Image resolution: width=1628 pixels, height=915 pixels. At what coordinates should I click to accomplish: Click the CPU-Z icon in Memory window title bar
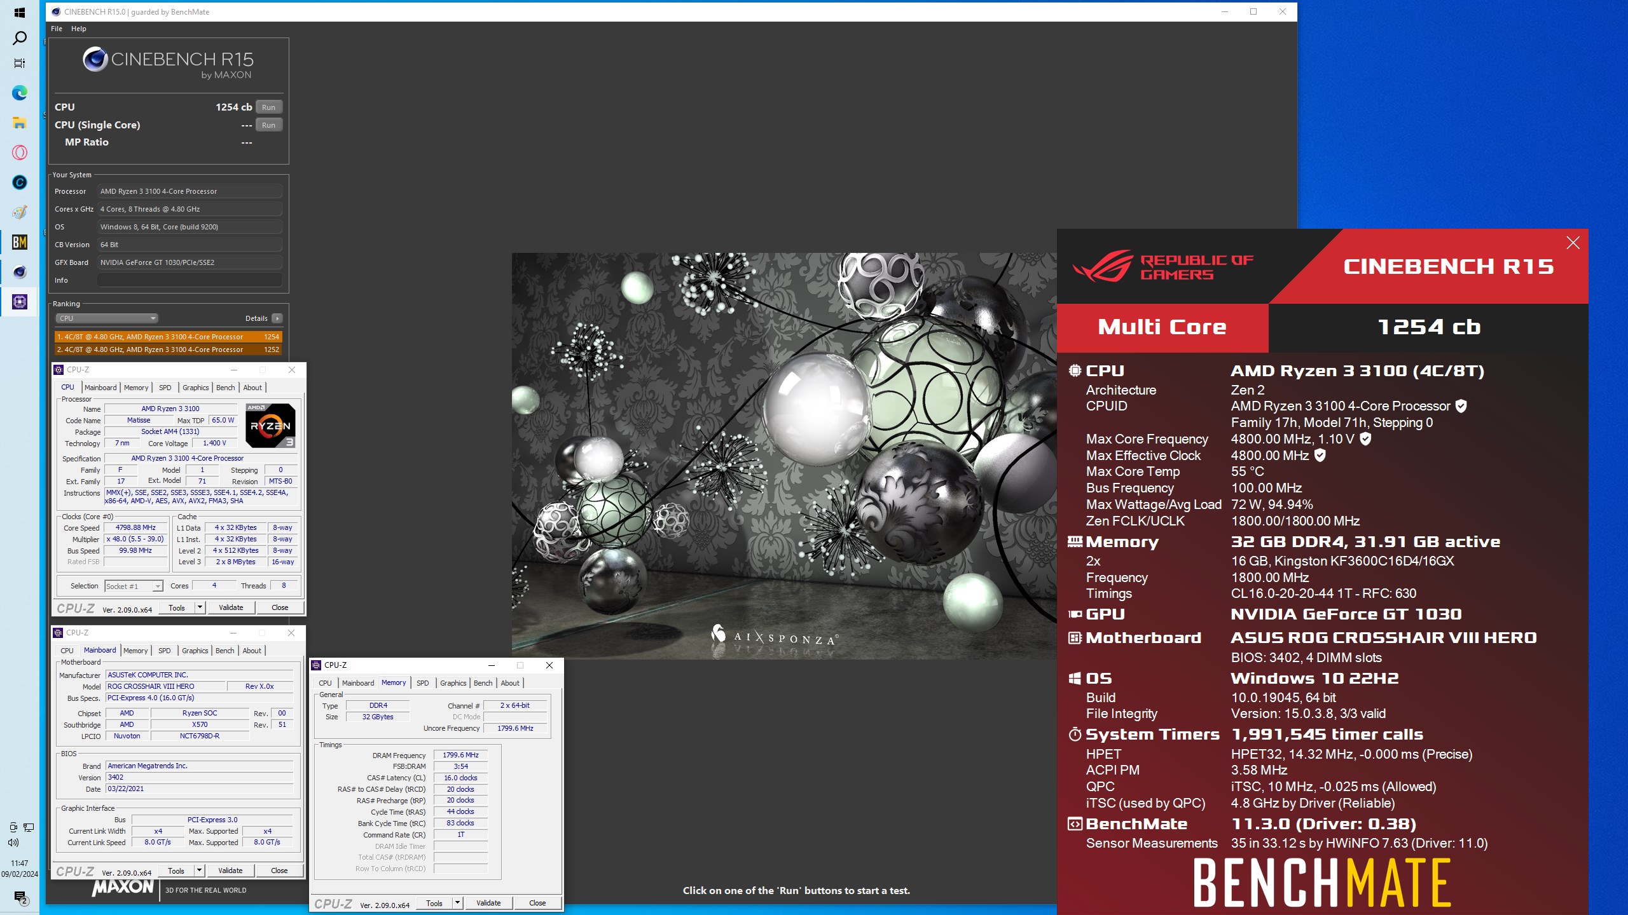(x=316, y=665)
